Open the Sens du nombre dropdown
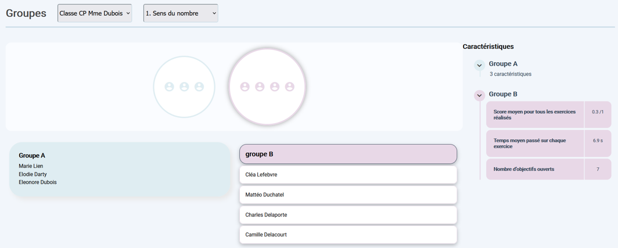Image resolution: width=618 pixels, height=248 pixels. pyautogui.click(x=181, y=13)
